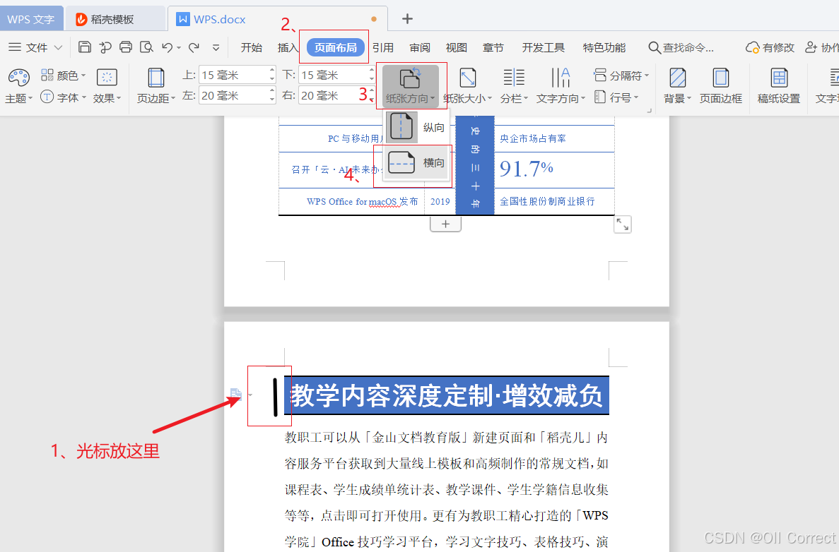Image resolution: width=839 pixels, height=552 pixels.
Task: Open the 页面布局 ribbon tab
Action: click(336, 47)
